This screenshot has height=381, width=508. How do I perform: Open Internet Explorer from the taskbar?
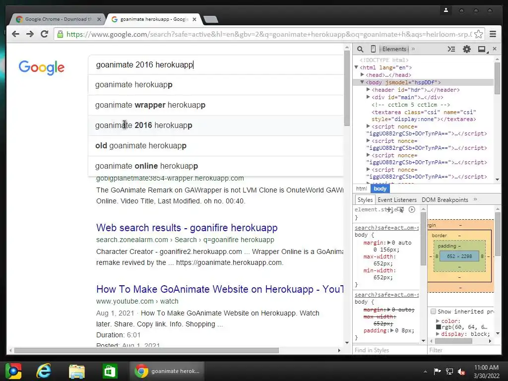[x=44, y=371]
